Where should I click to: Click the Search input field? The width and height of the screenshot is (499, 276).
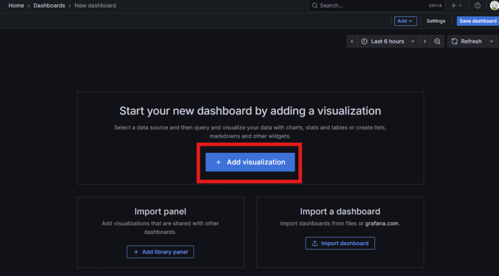377,5
